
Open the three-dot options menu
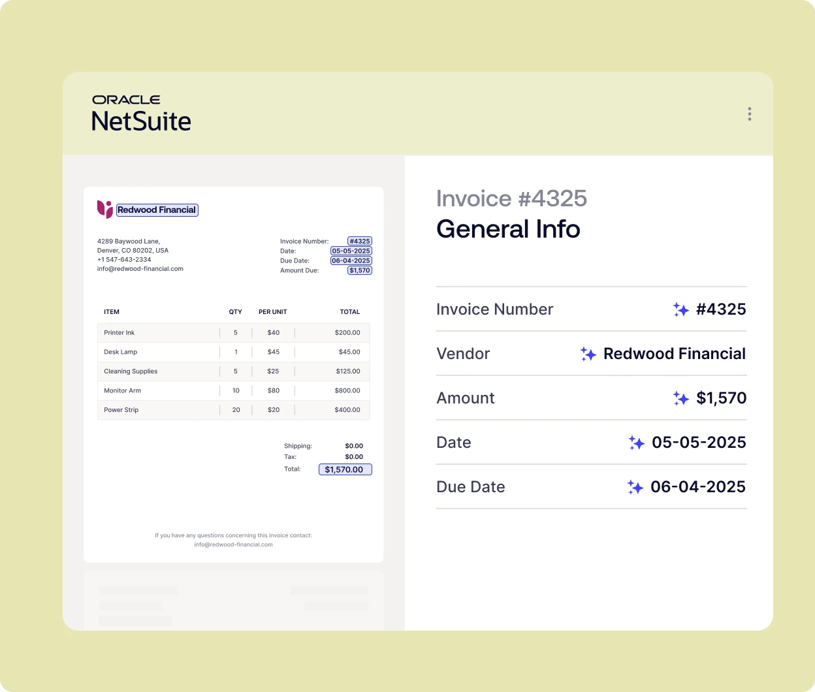749,114
